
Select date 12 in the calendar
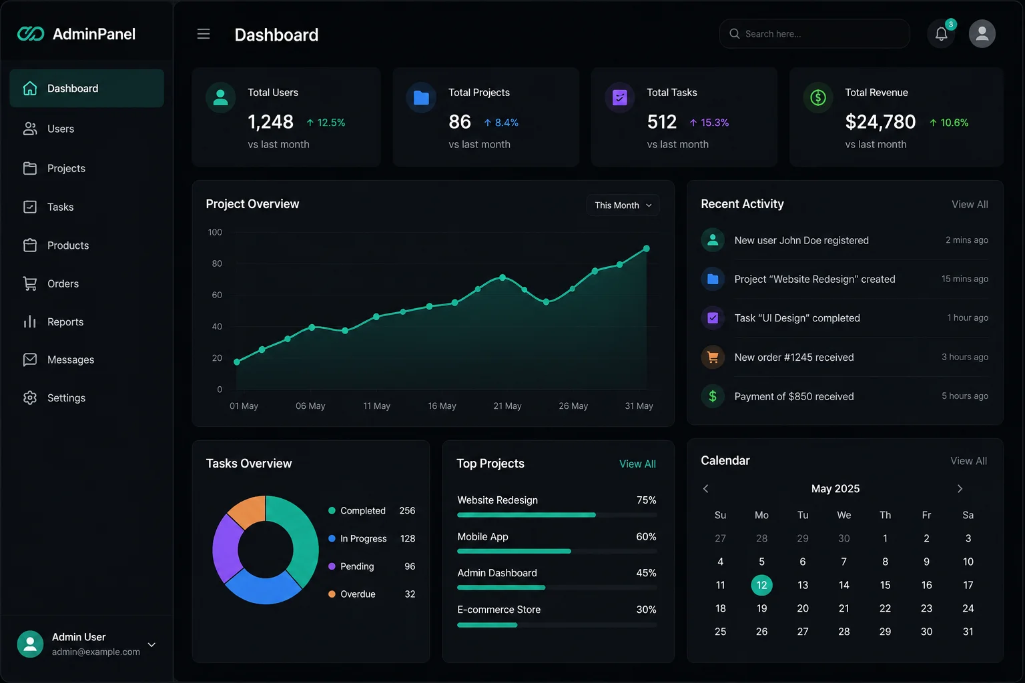(x=761, y=585)
